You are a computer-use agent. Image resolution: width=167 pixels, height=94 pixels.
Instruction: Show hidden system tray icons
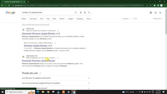coord(137,92)
